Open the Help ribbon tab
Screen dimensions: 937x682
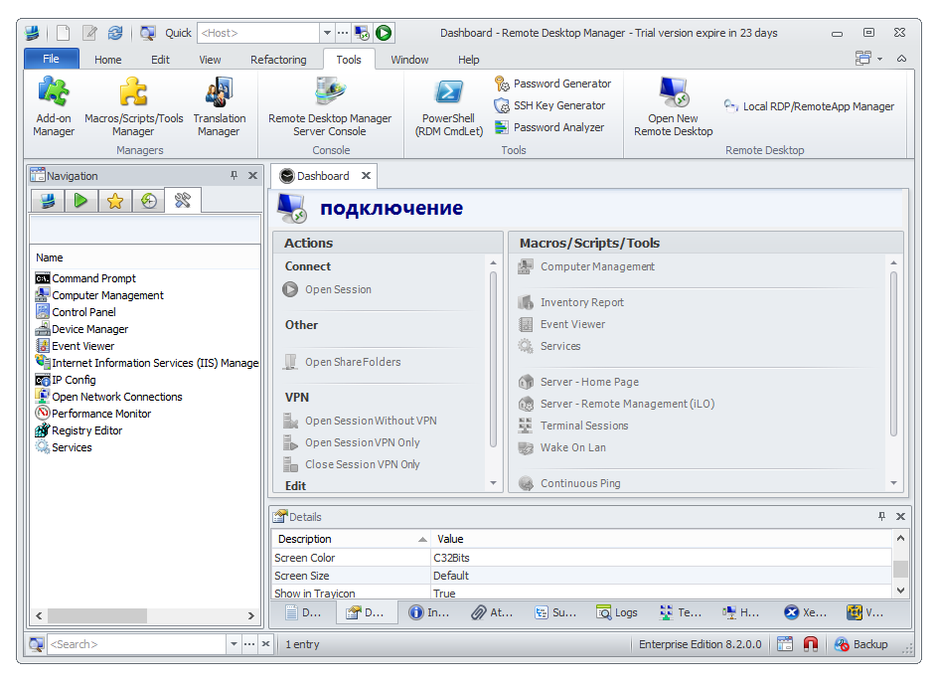coord(469,60)
